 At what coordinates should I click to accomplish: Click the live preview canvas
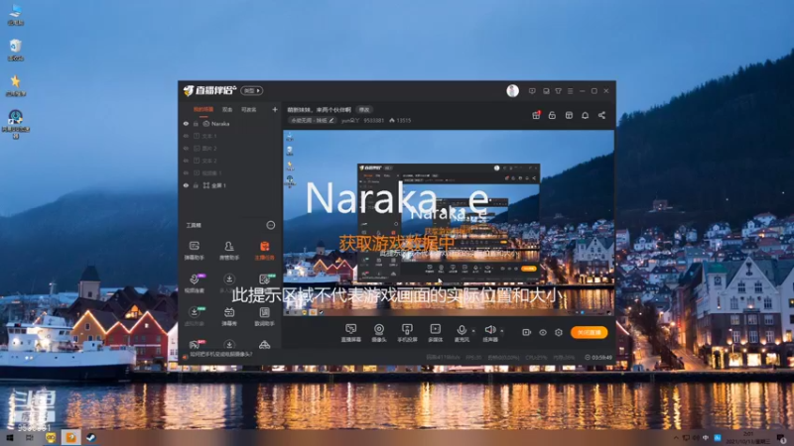point(449,223)
